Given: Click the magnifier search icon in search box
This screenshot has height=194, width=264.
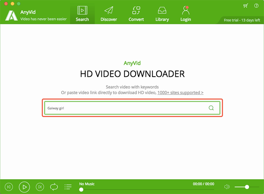Looking at the screenshot, I should click(211, 108).
